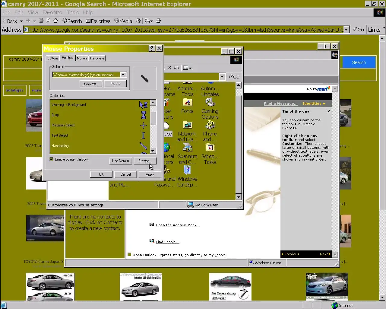The height and width of the screenshot is (309, 386).
Task: Click the Open the Address Book icon
Action: [x=152, y=225]
